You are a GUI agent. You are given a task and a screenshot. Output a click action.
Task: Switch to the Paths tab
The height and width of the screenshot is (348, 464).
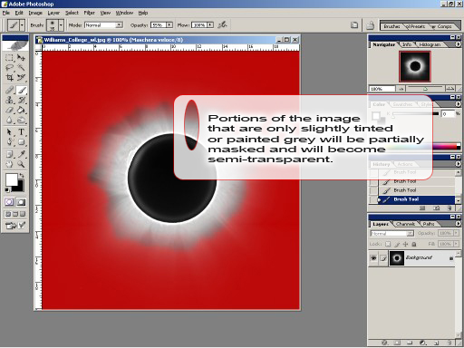point(429,224)
